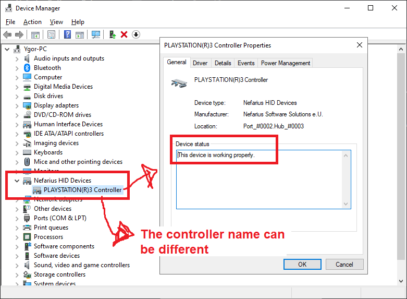The width and height of the screenshot is (407, 299).
Task: Click the Audio inputs and outputs speaker icon
Action: tap(27, 58)
